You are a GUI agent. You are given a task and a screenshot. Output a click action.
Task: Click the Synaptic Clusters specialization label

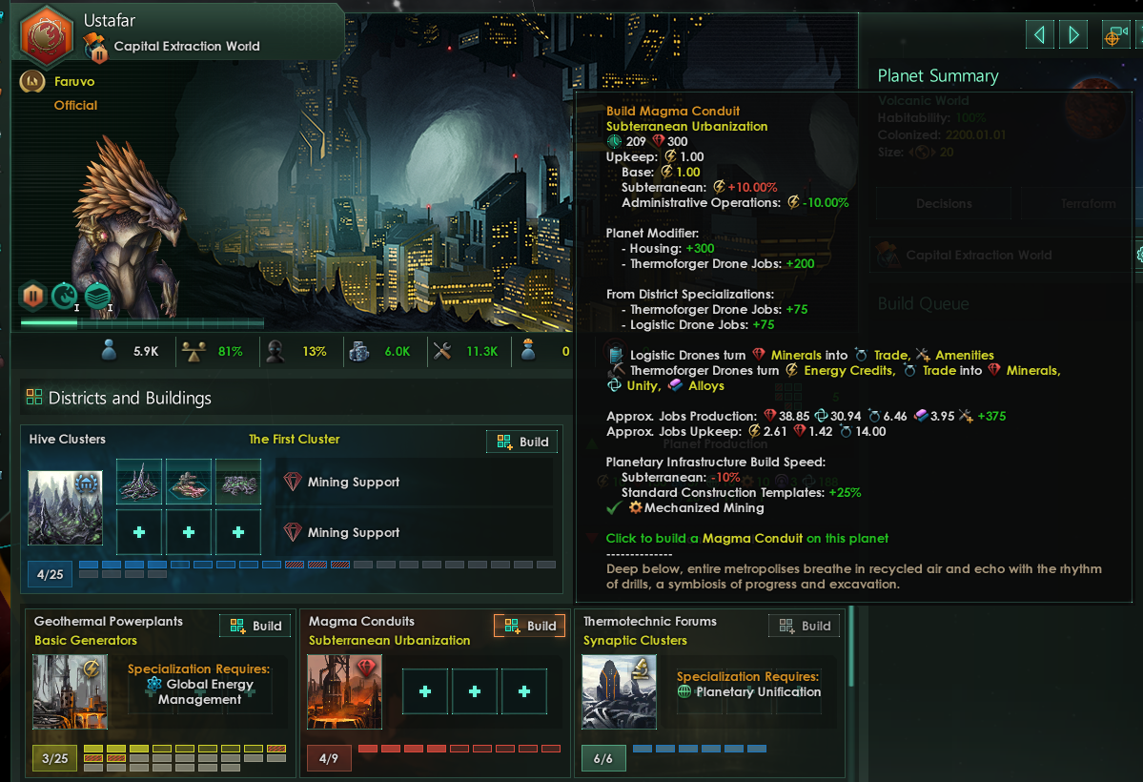(x=635, y=641)
